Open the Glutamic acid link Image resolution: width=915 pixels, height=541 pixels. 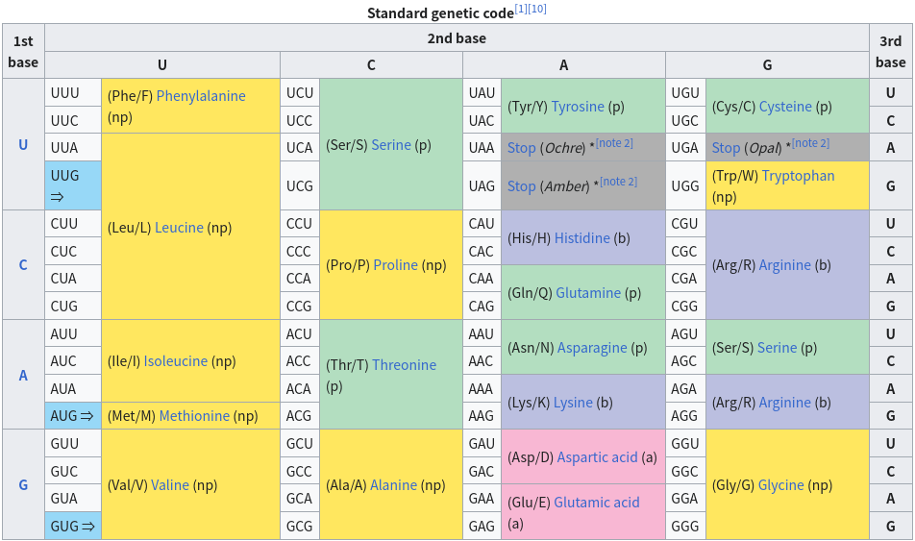click(596, 503)
